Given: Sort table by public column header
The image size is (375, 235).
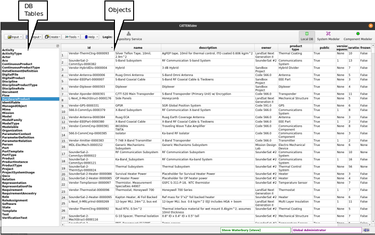Looking at the screenshot, I should (324, 47).
